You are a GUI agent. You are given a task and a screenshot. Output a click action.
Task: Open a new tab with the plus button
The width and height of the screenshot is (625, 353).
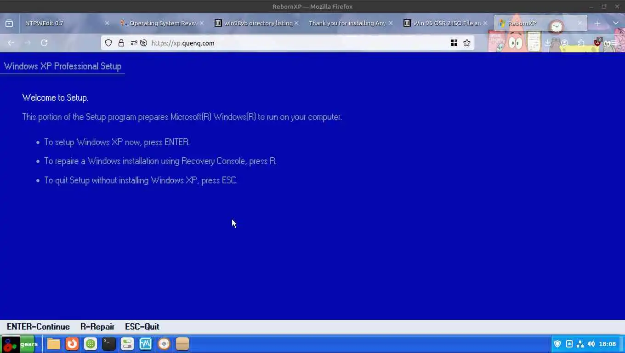pyautogui.click(x=597, y=23)
